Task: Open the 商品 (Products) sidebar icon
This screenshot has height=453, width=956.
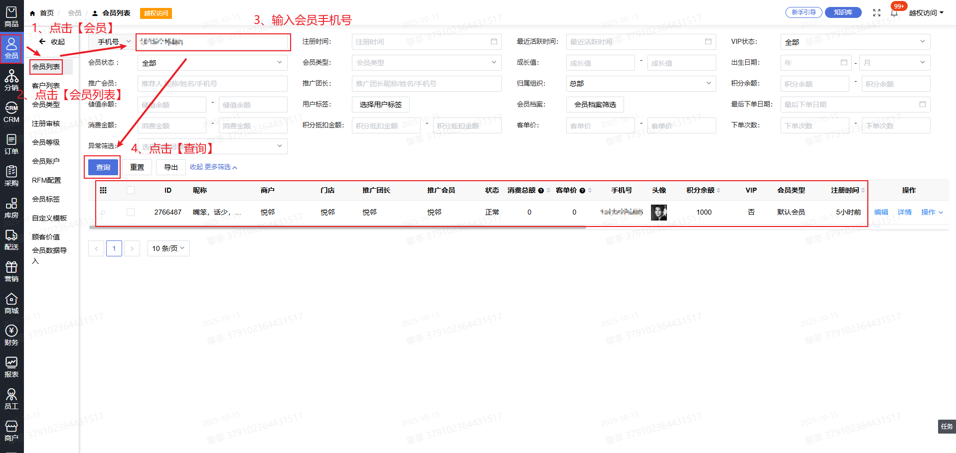Action: pos(11,17)
